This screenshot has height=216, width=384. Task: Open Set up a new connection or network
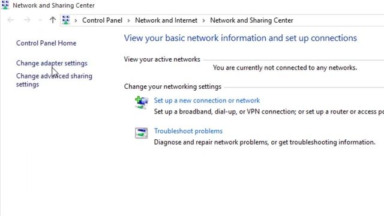pos(206,100)
